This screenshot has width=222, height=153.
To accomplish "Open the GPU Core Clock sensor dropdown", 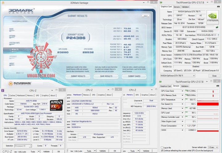I will pyautogui.click(x=182, y=91).
